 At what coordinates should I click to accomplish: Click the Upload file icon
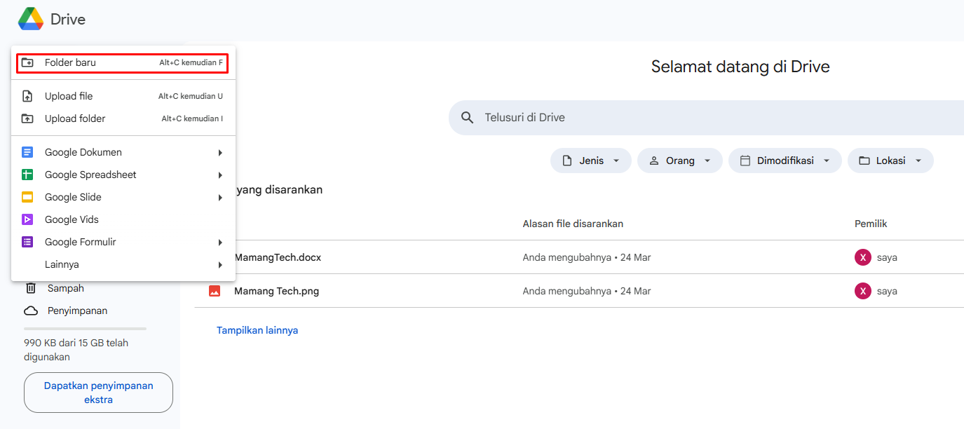[27, 96]
